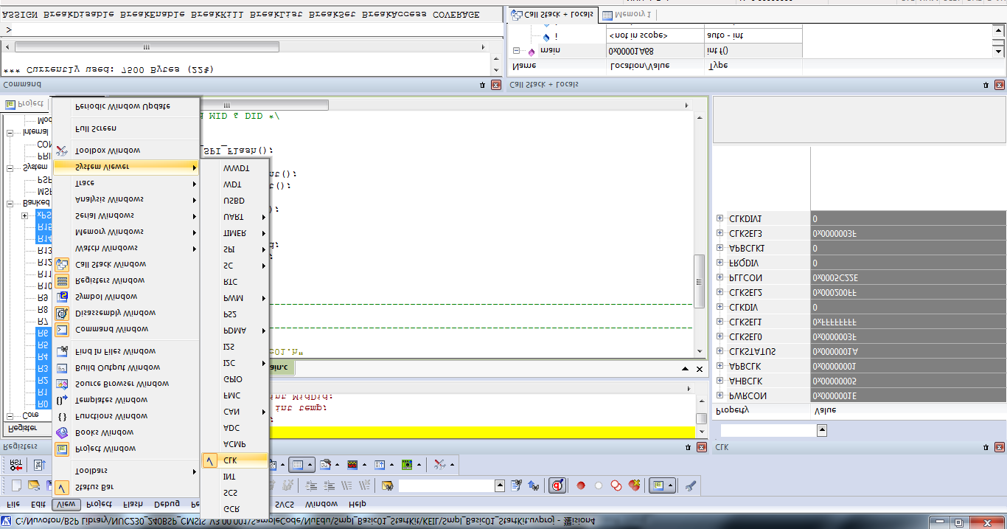Open Call Stack Window from View menu

(111, 264)
